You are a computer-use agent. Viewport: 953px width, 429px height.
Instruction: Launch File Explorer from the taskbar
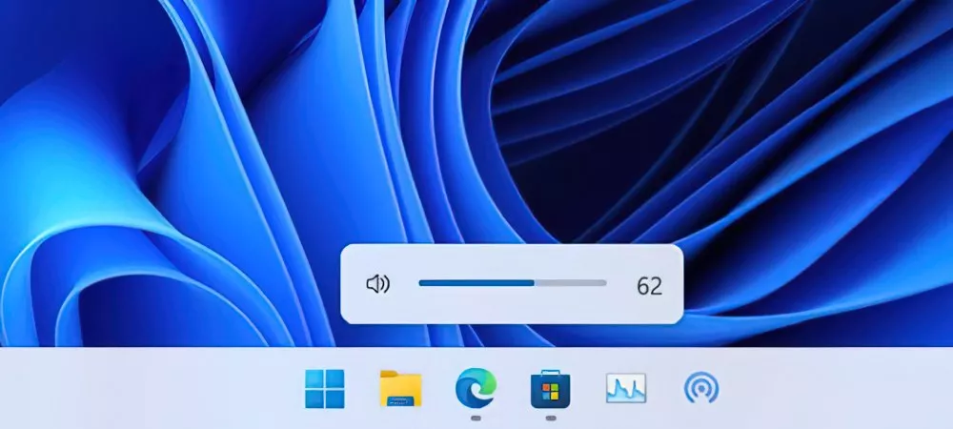click(x=400, y=388)
